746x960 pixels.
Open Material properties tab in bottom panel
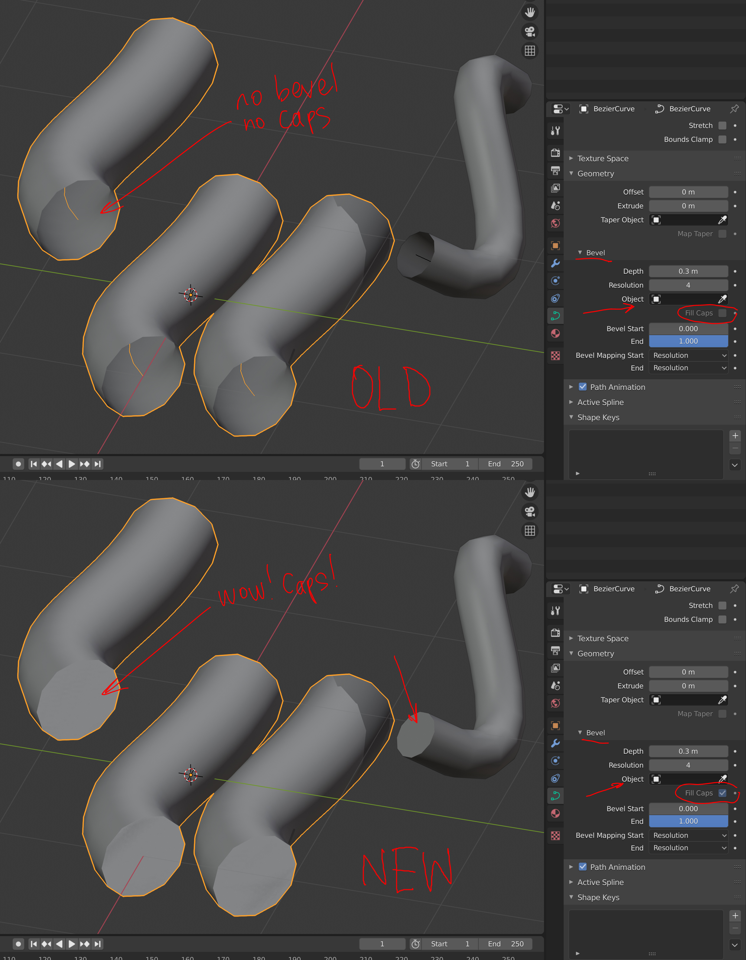point(555,813)
